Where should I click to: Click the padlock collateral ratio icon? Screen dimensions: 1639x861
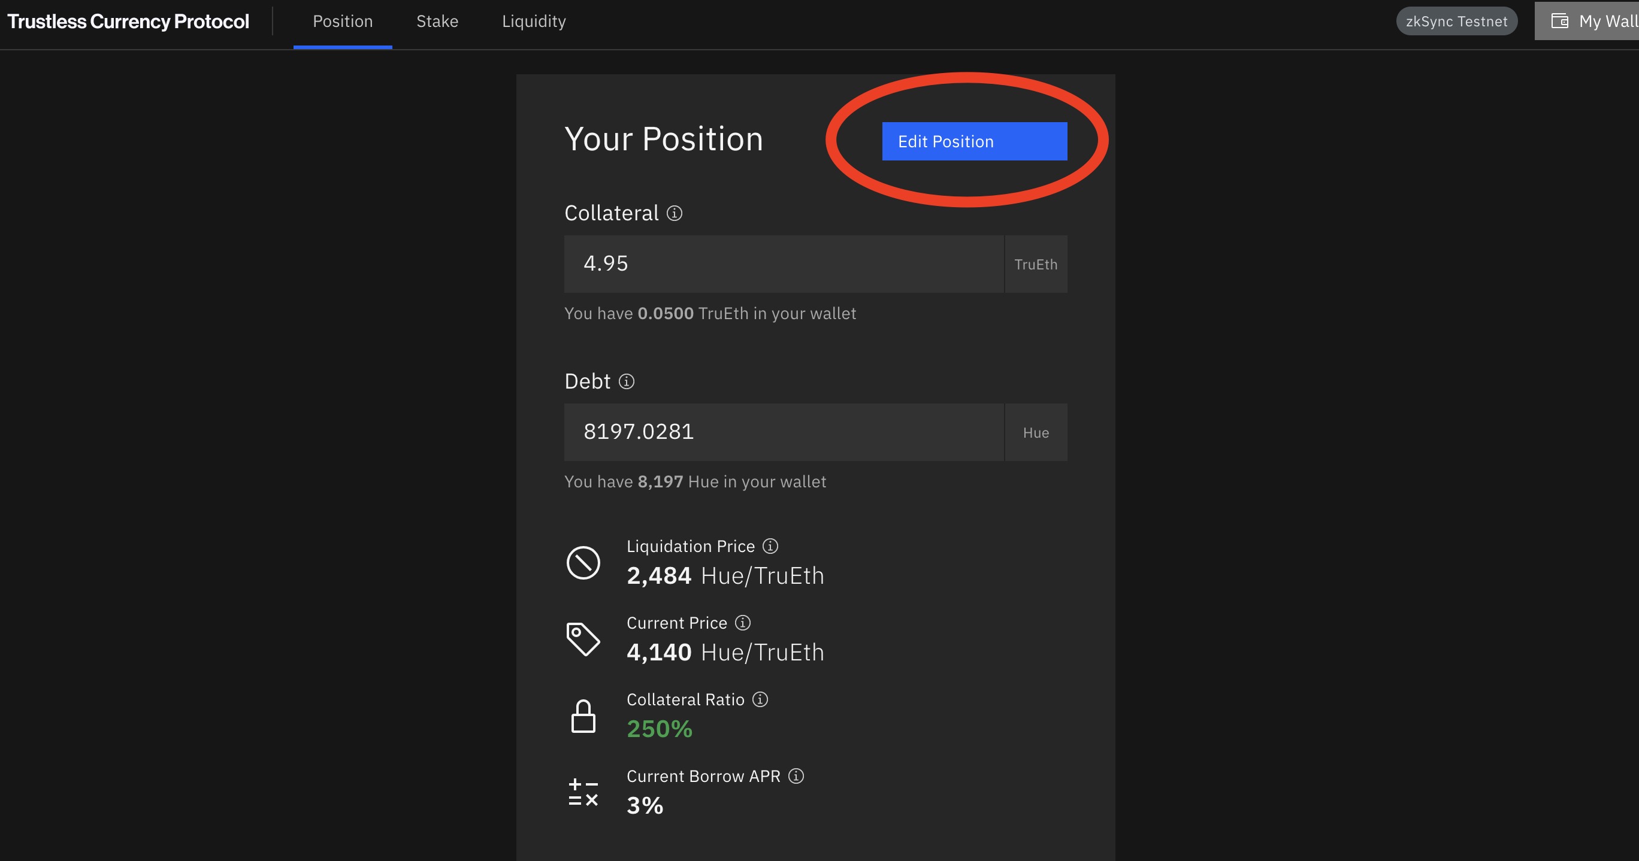pos(583,717)
